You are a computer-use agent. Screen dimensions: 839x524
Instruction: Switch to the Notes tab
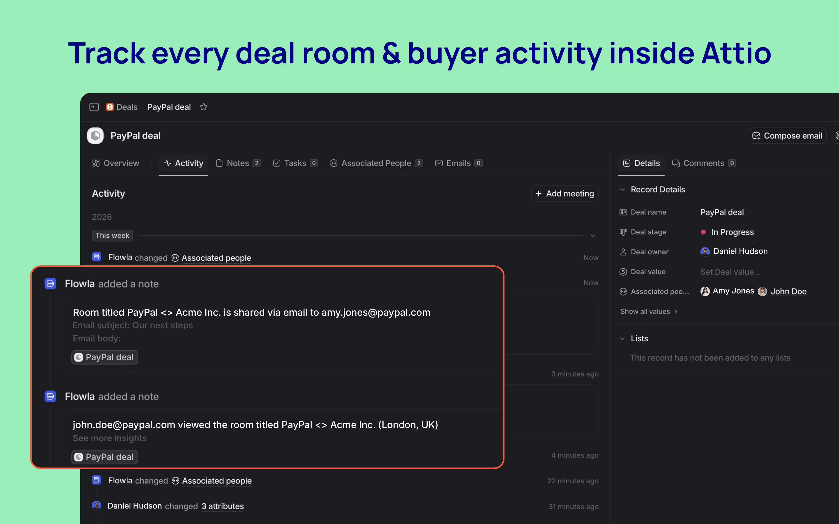[x=238, y=163]
